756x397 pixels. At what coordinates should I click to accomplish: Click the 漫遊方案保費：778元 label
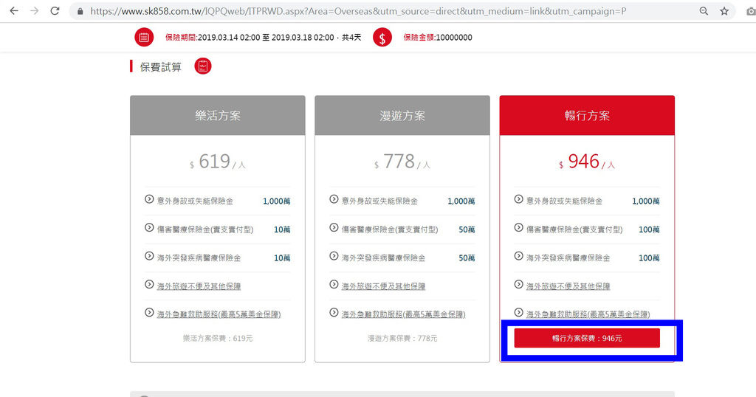point(402,338)
